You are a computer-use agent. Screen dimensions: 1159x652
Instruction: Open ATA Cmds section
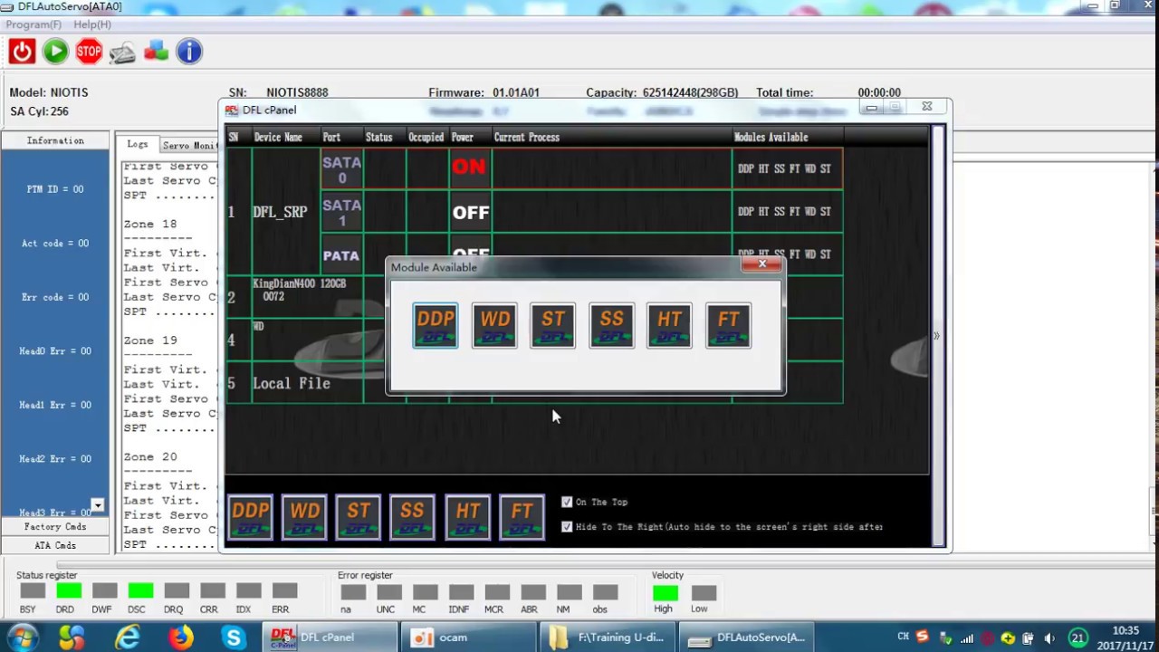point(55,545)
